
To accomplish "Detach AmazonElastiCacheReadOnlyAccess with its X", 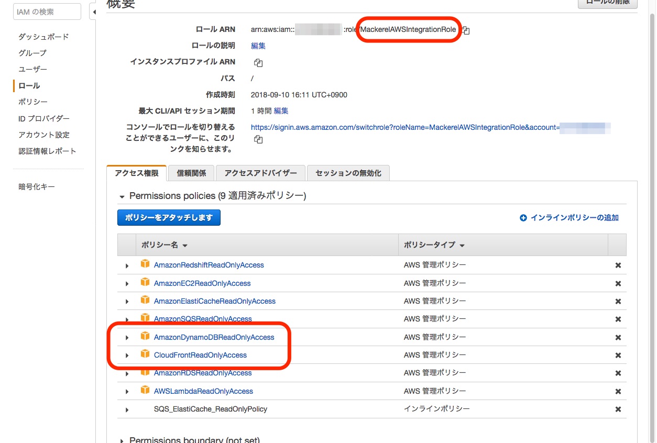I will (618, 302).
